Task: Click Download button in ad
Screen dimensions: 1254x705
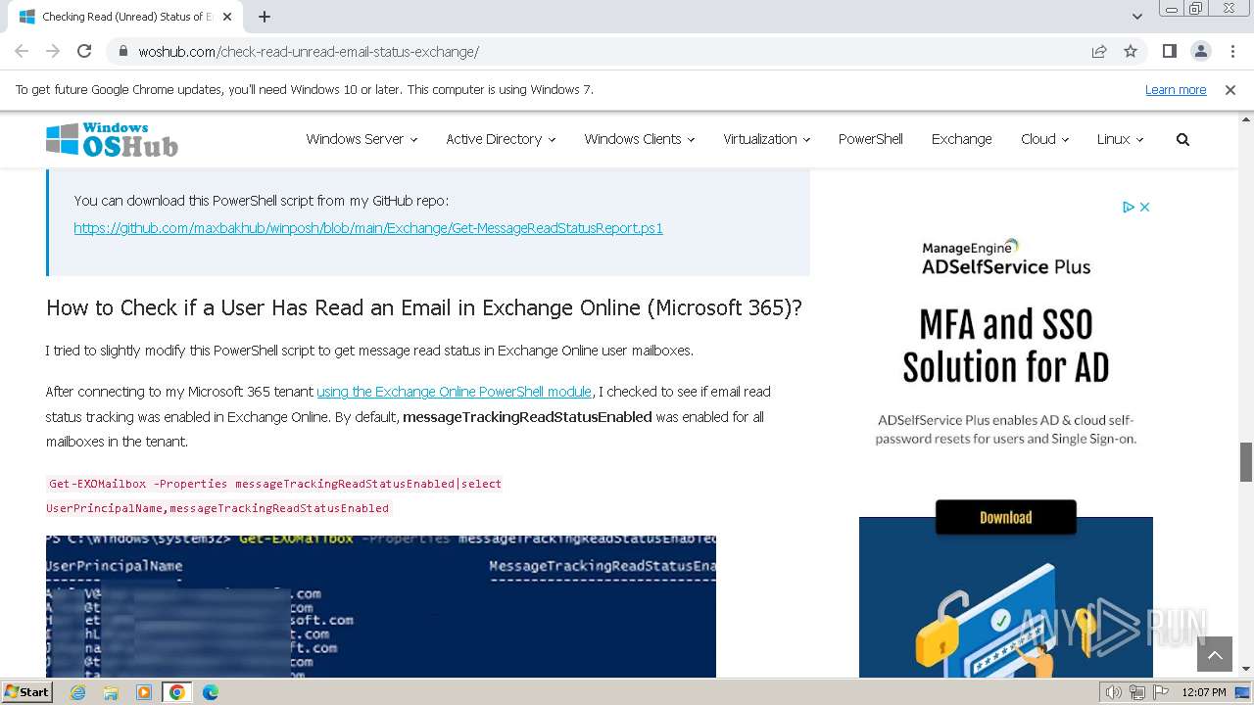Action: pyautogui.click(x=1006, y=517)
